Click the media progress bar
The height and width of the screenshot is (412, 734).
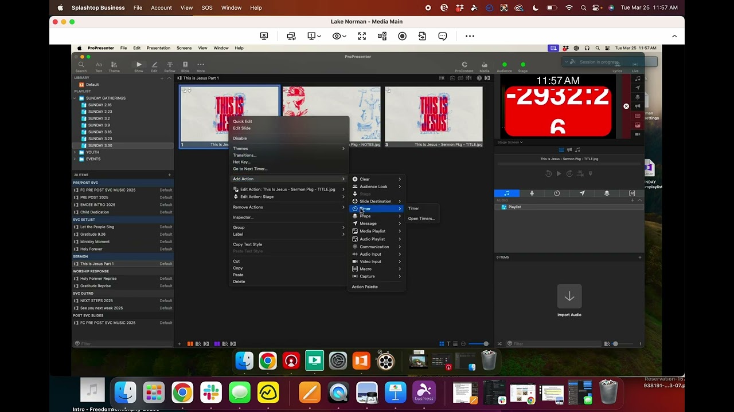pyautogui.click(x=569, y=165)
